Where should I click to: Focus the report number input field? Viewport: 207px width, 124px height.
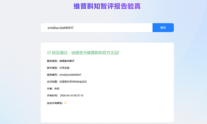97,28
